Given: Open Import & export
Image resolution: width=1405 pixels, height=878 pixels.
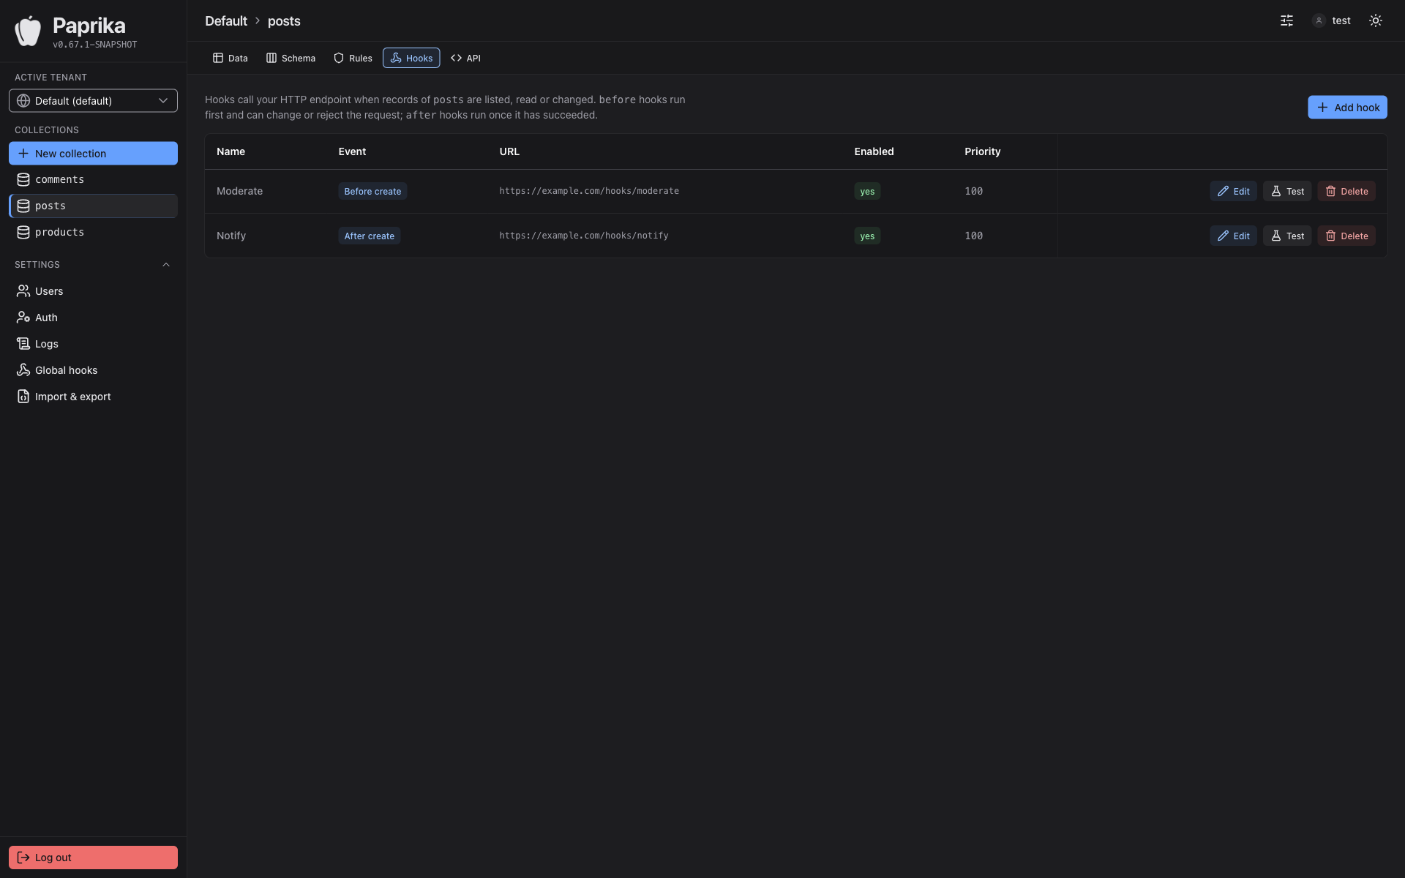Looking at the screenshot, I should pos(93,397).
